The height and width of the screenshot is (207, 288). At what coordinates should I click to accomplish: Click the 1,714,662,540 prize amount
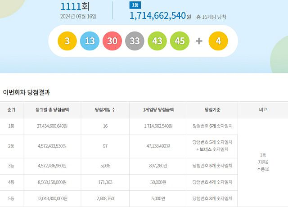pos(157,16)
